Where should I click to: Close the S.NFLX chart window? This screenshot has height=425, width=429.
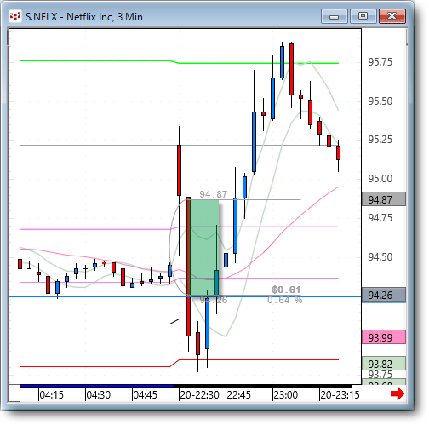click(392, 16)
